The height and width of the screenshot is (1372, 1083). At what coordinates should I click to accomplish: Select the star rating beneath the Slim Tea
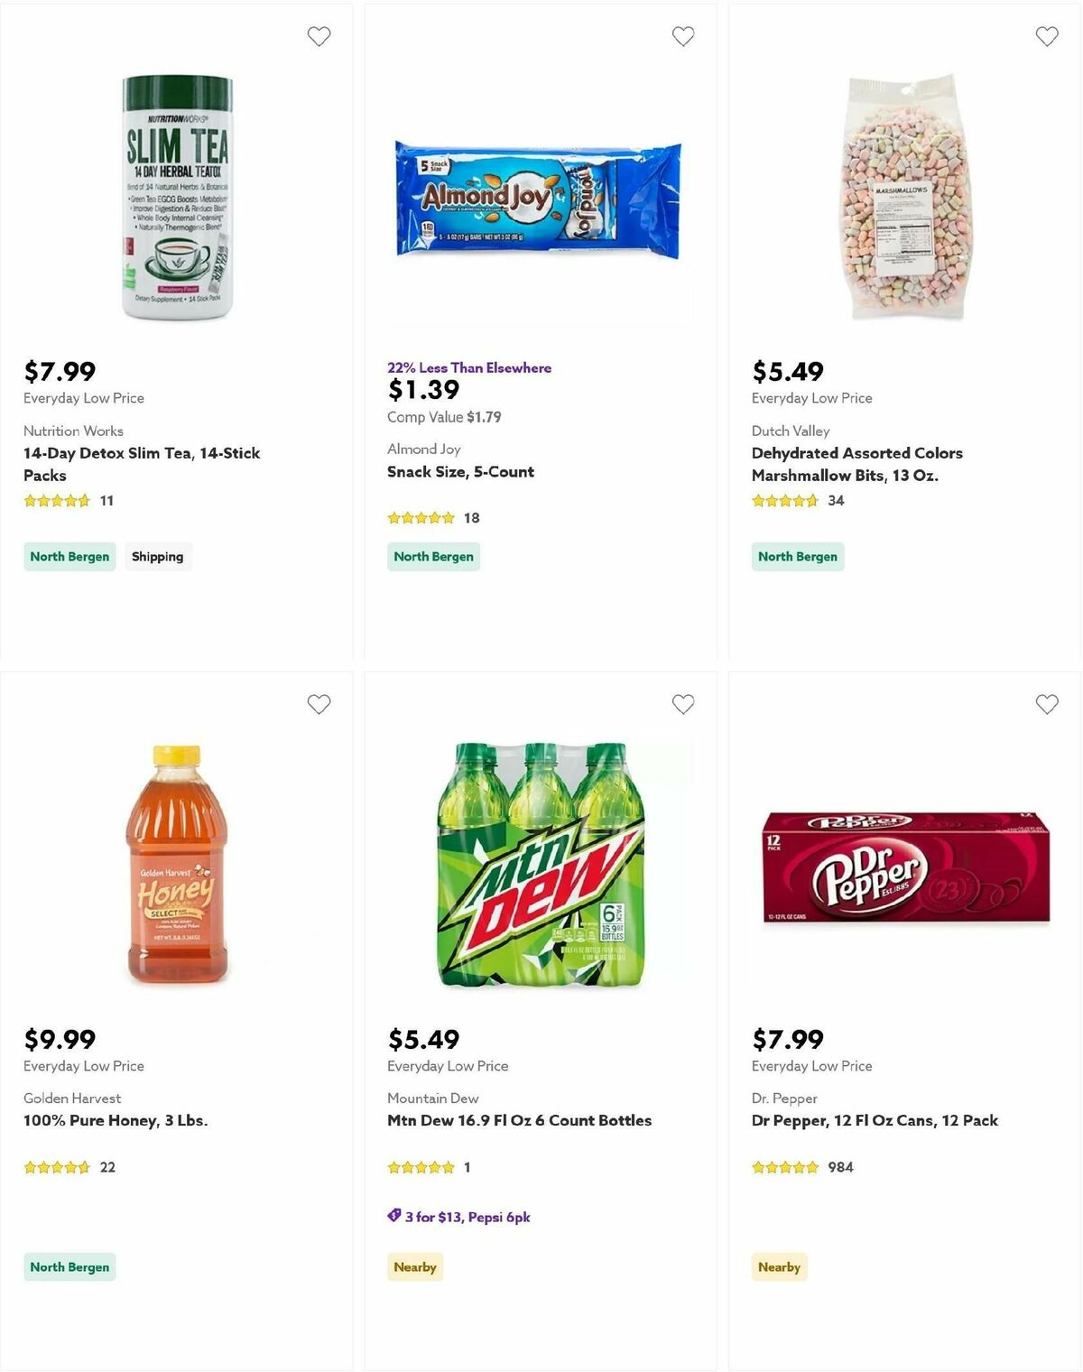57,500
